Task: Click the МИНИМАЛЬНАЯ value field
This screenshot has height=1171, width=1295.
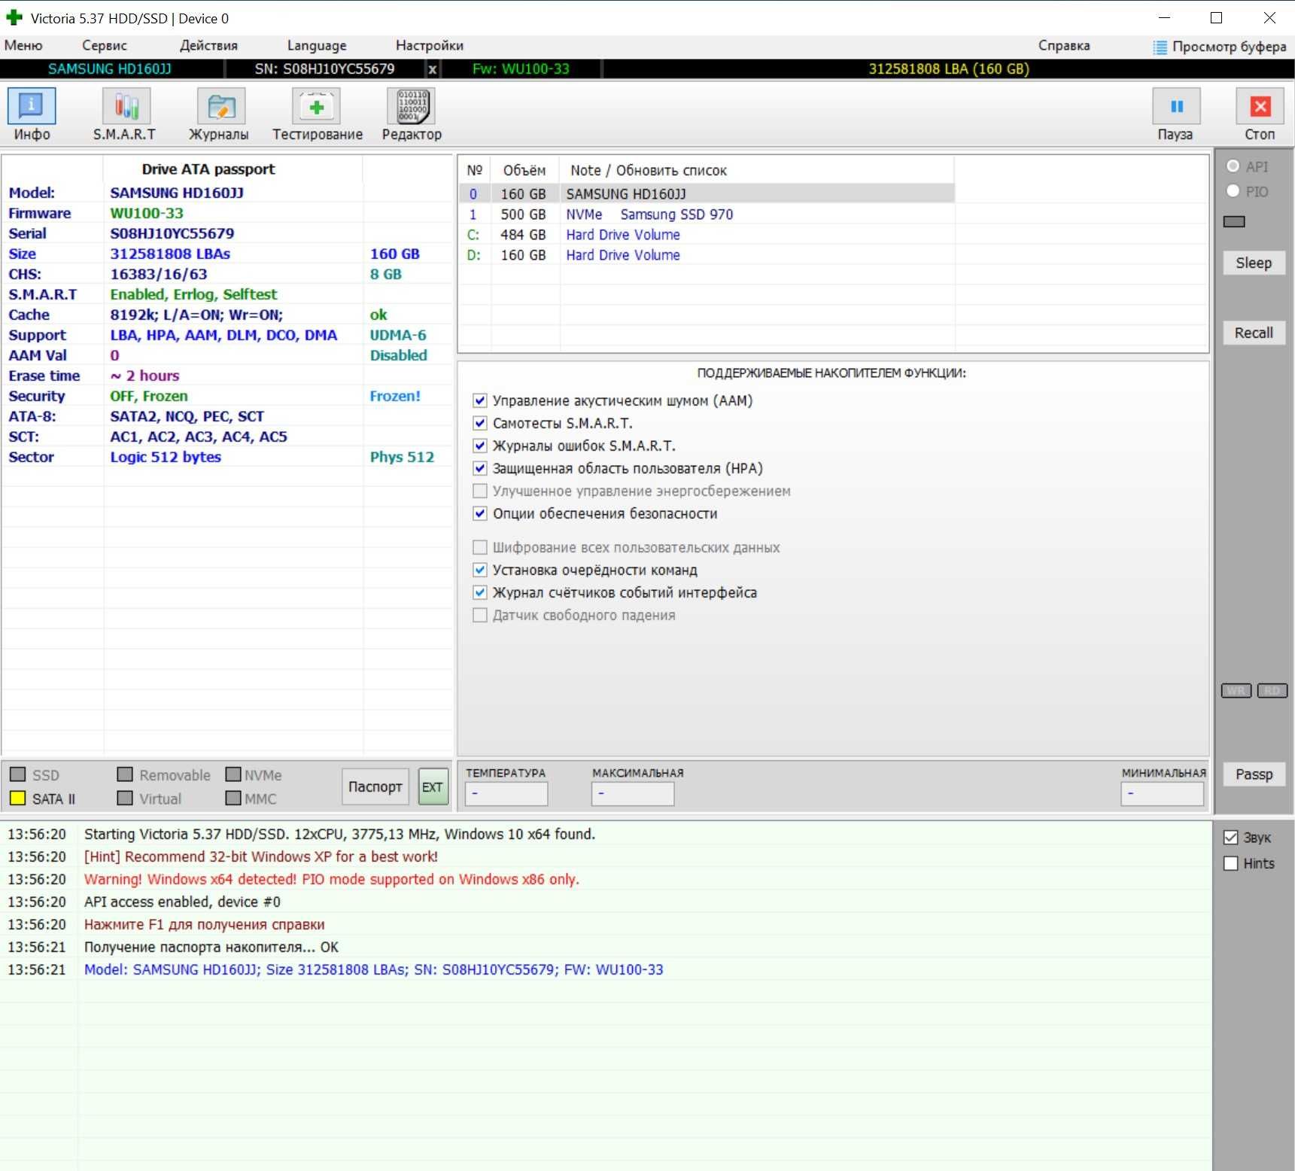Action: pyautogui.click(x=1162, y=793)
